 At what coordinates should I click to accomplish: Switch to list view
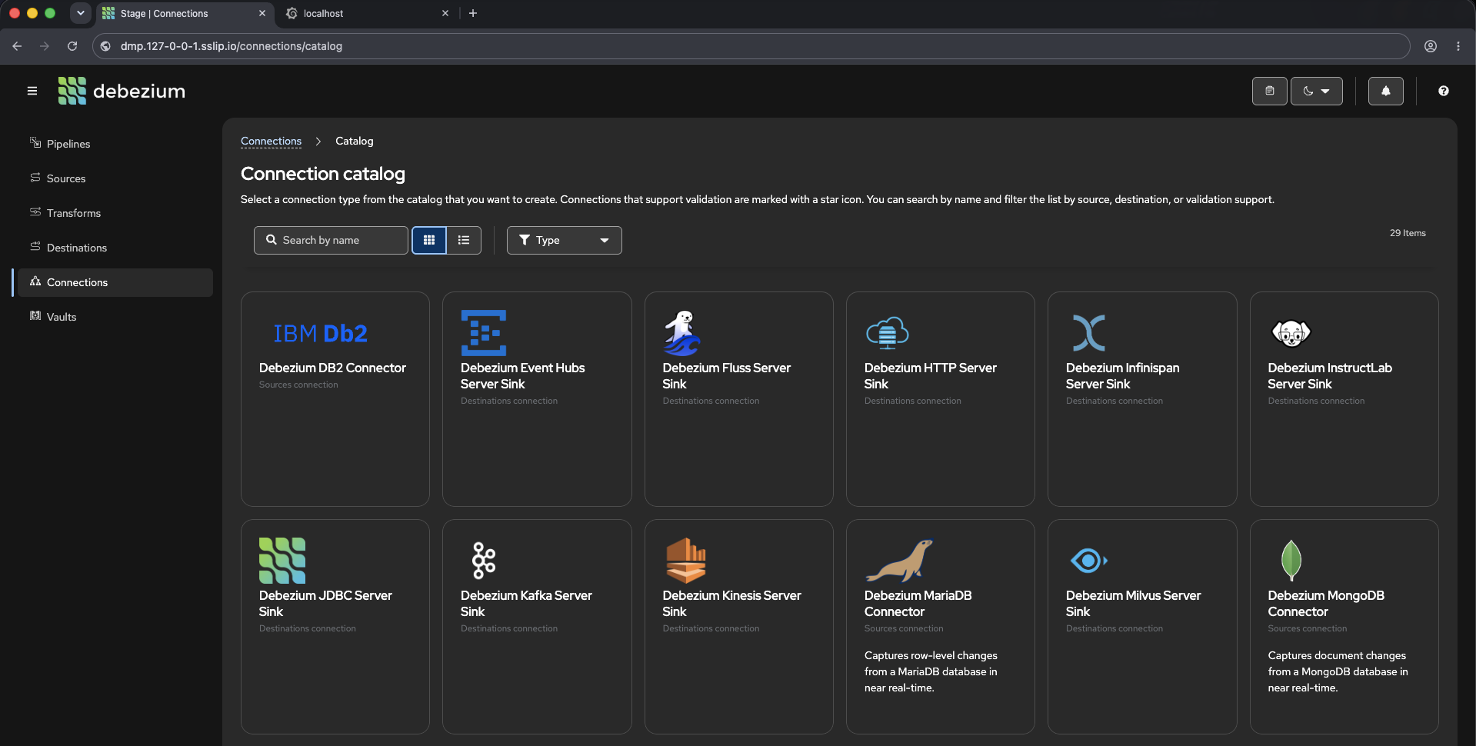point(464,240)
